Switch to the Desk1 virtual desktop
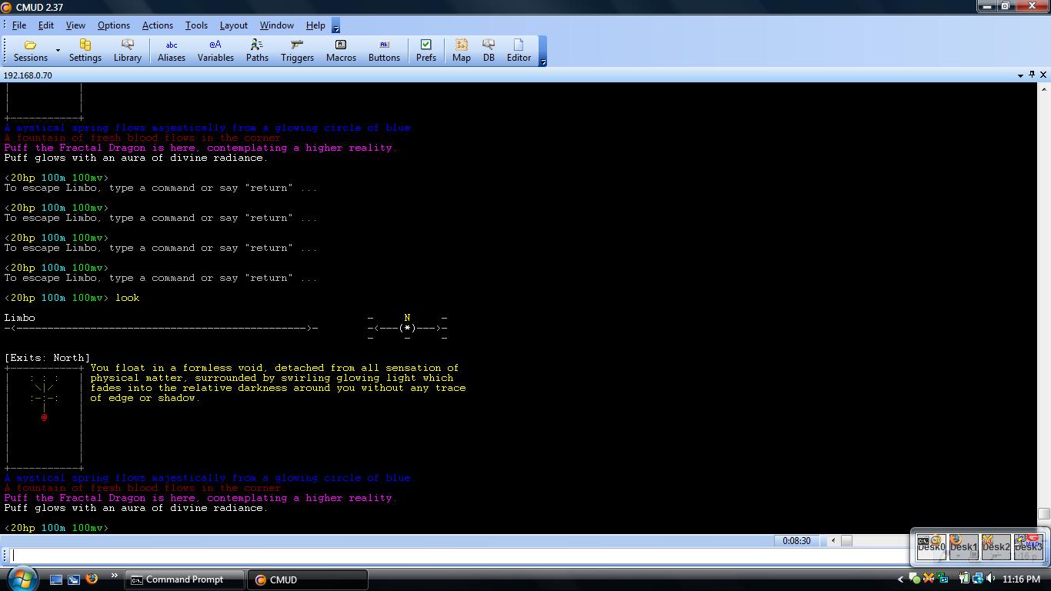This screenshot has width=1051, height=591. click(x=963, y=546)
